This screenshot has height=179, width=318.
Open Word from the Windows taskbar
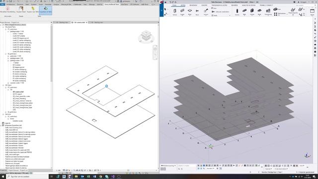point(94,177)
